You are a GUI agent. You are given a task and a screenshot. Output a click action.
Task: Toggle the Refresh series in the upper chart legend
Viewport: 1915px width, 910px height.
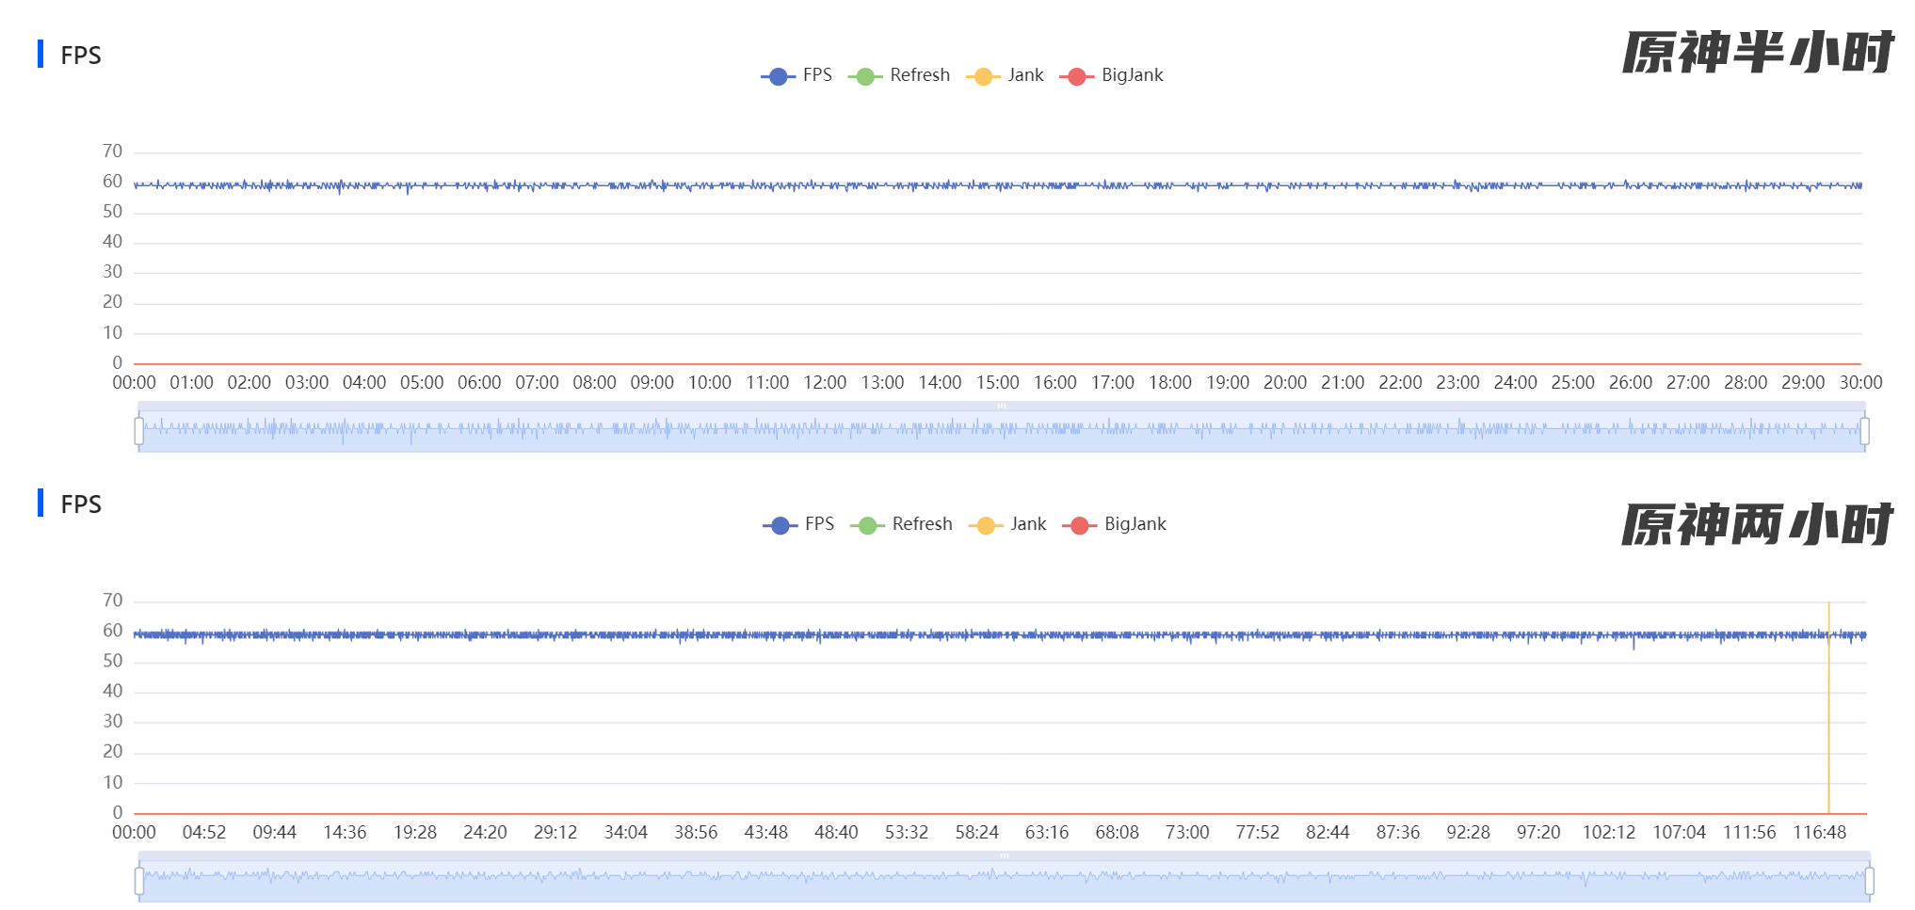[x=899, y=75]
